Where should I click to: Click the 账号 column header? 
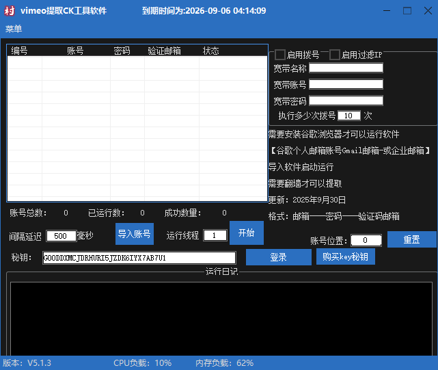(75, 51)
